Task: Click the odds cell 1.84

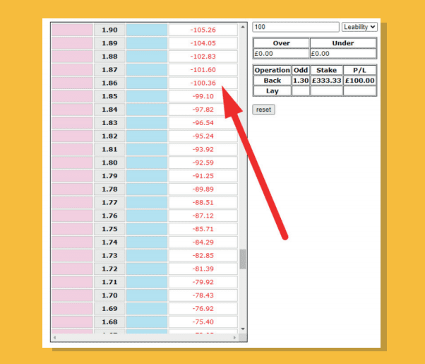Action: pos(109,110)
